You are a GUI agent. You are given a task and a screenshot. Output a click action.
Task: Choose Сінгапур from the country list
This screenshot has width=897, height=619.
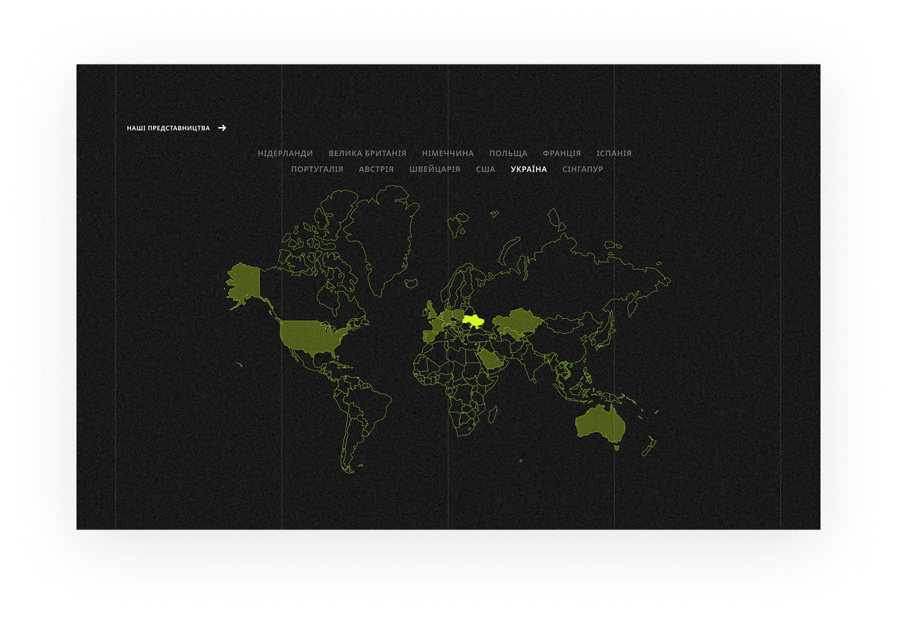pyautogui.click(x=583, y=170)
